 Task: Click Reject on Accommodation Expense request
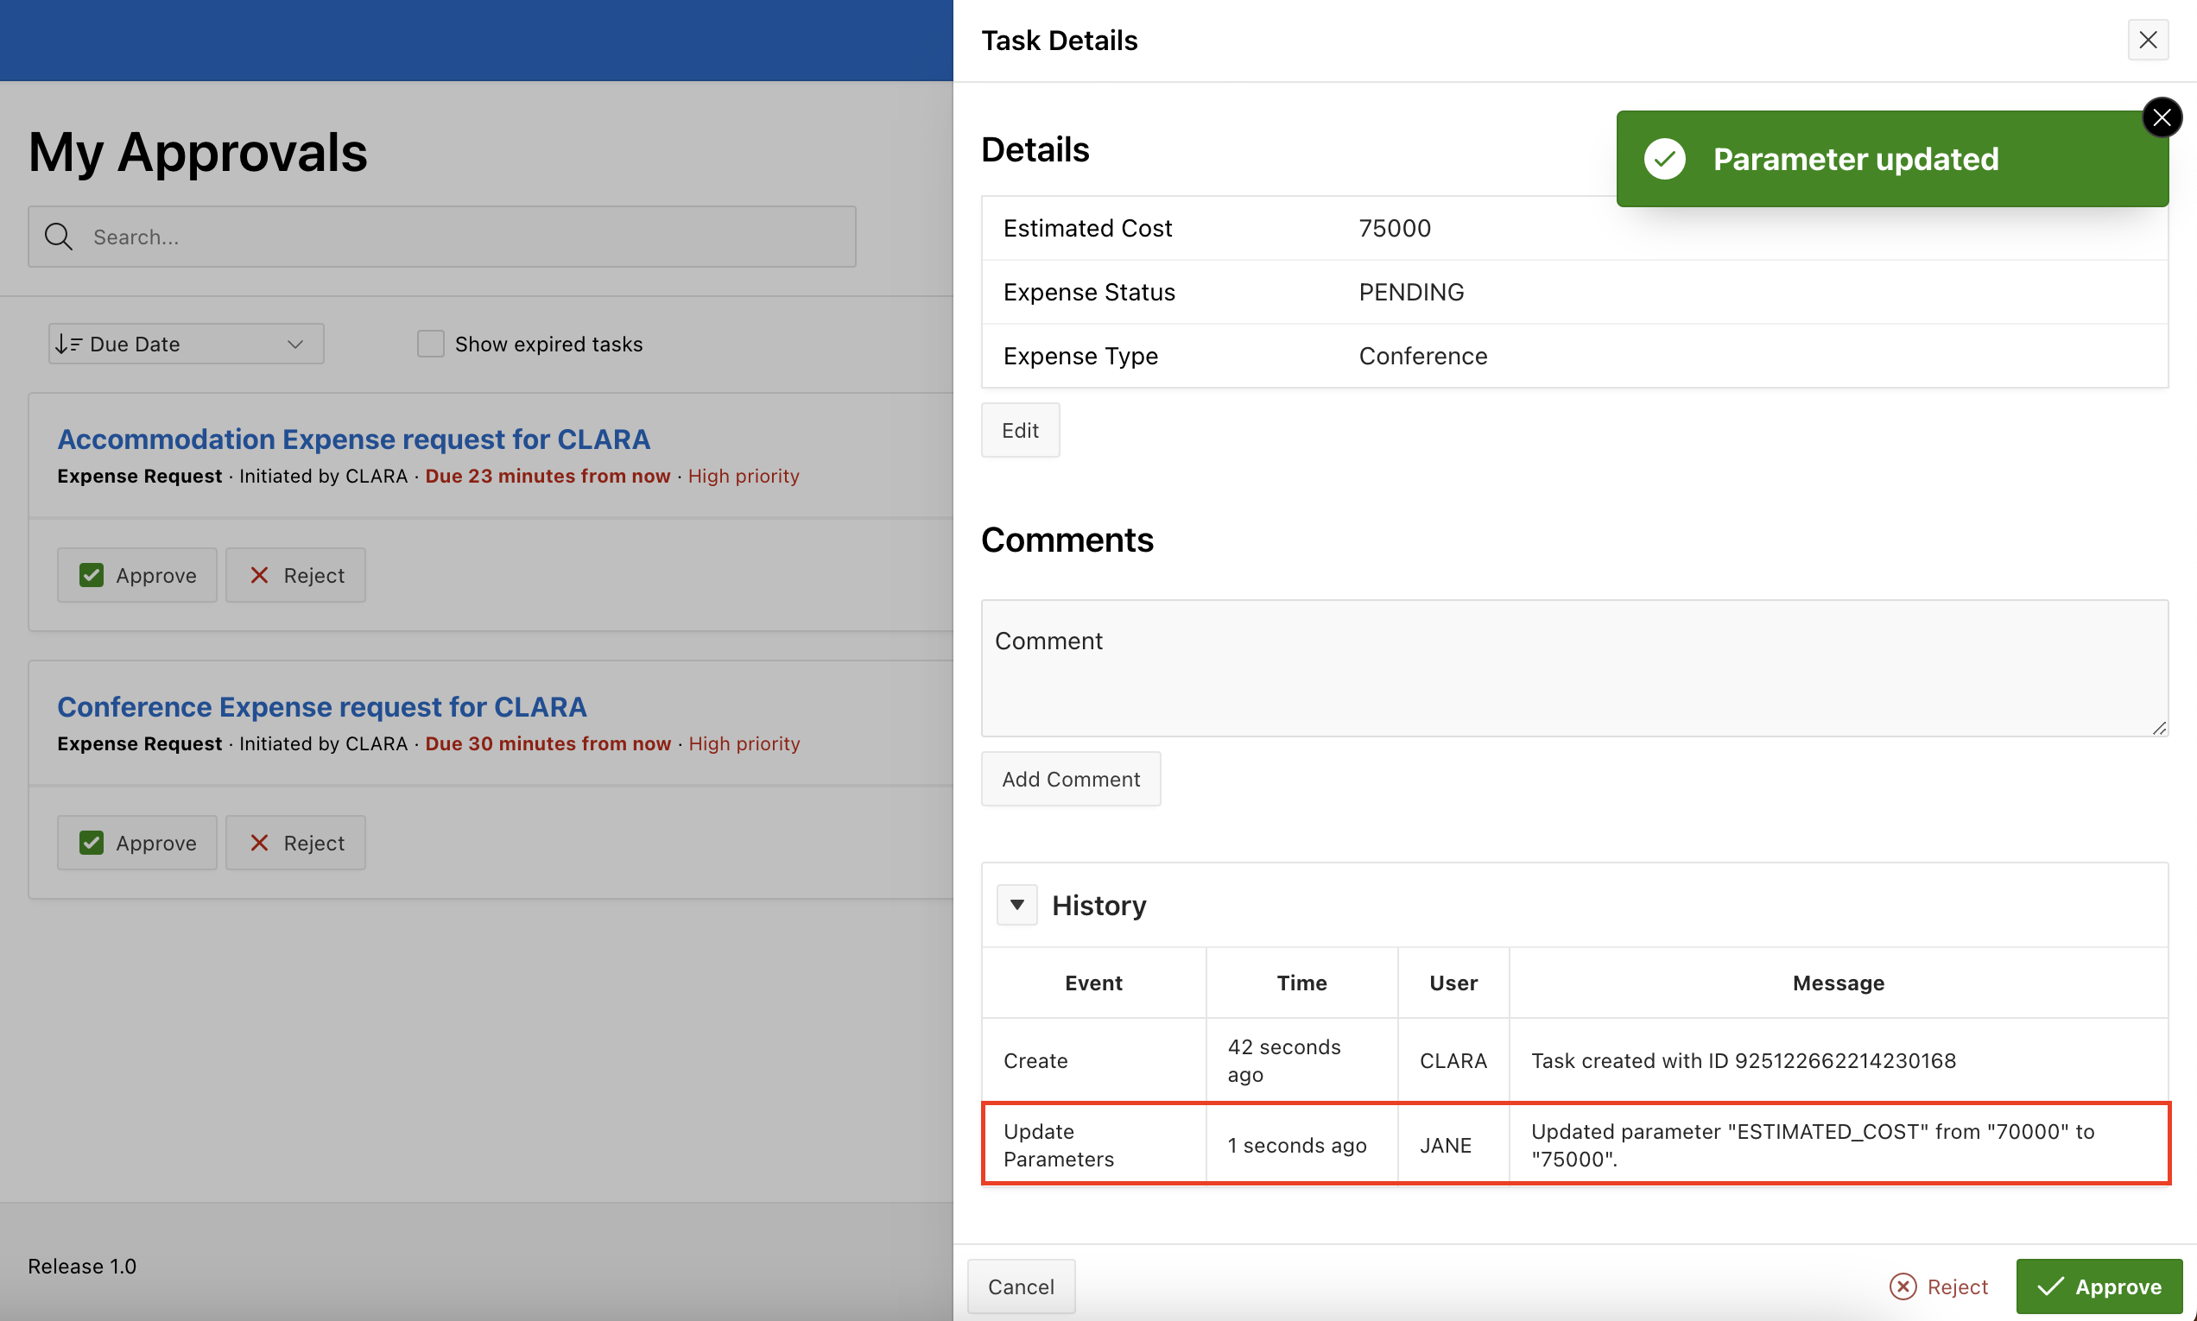pyautogui.click(x=295, y=575)
